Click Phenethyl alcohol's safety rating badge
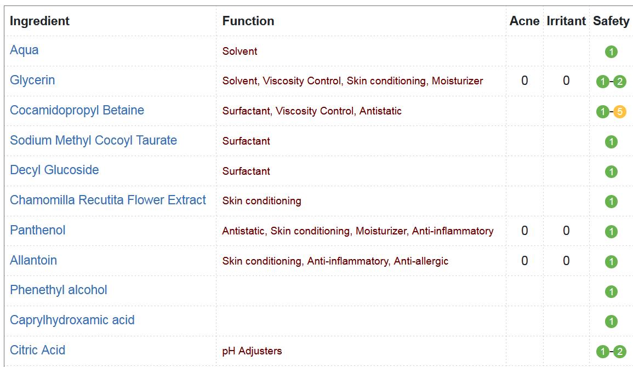The image size is (633, 367). pyautogui.click(x=611, y=291)
